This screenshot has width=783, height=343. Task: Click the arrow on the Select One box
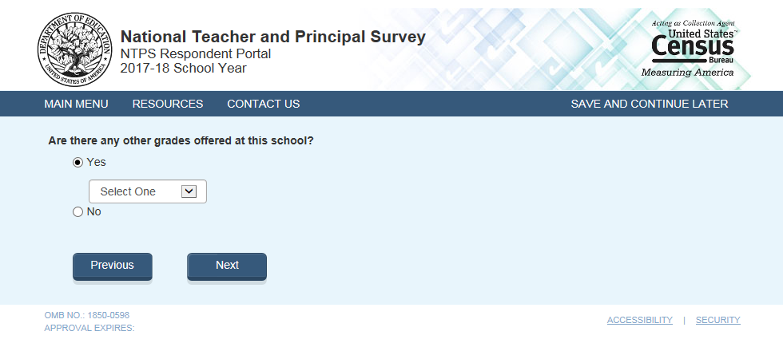point(189,191)
